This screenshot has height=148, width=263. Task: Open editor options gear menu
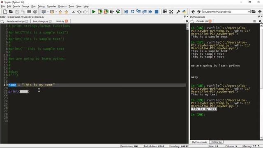pyautogui.click(x=187, y=21)
